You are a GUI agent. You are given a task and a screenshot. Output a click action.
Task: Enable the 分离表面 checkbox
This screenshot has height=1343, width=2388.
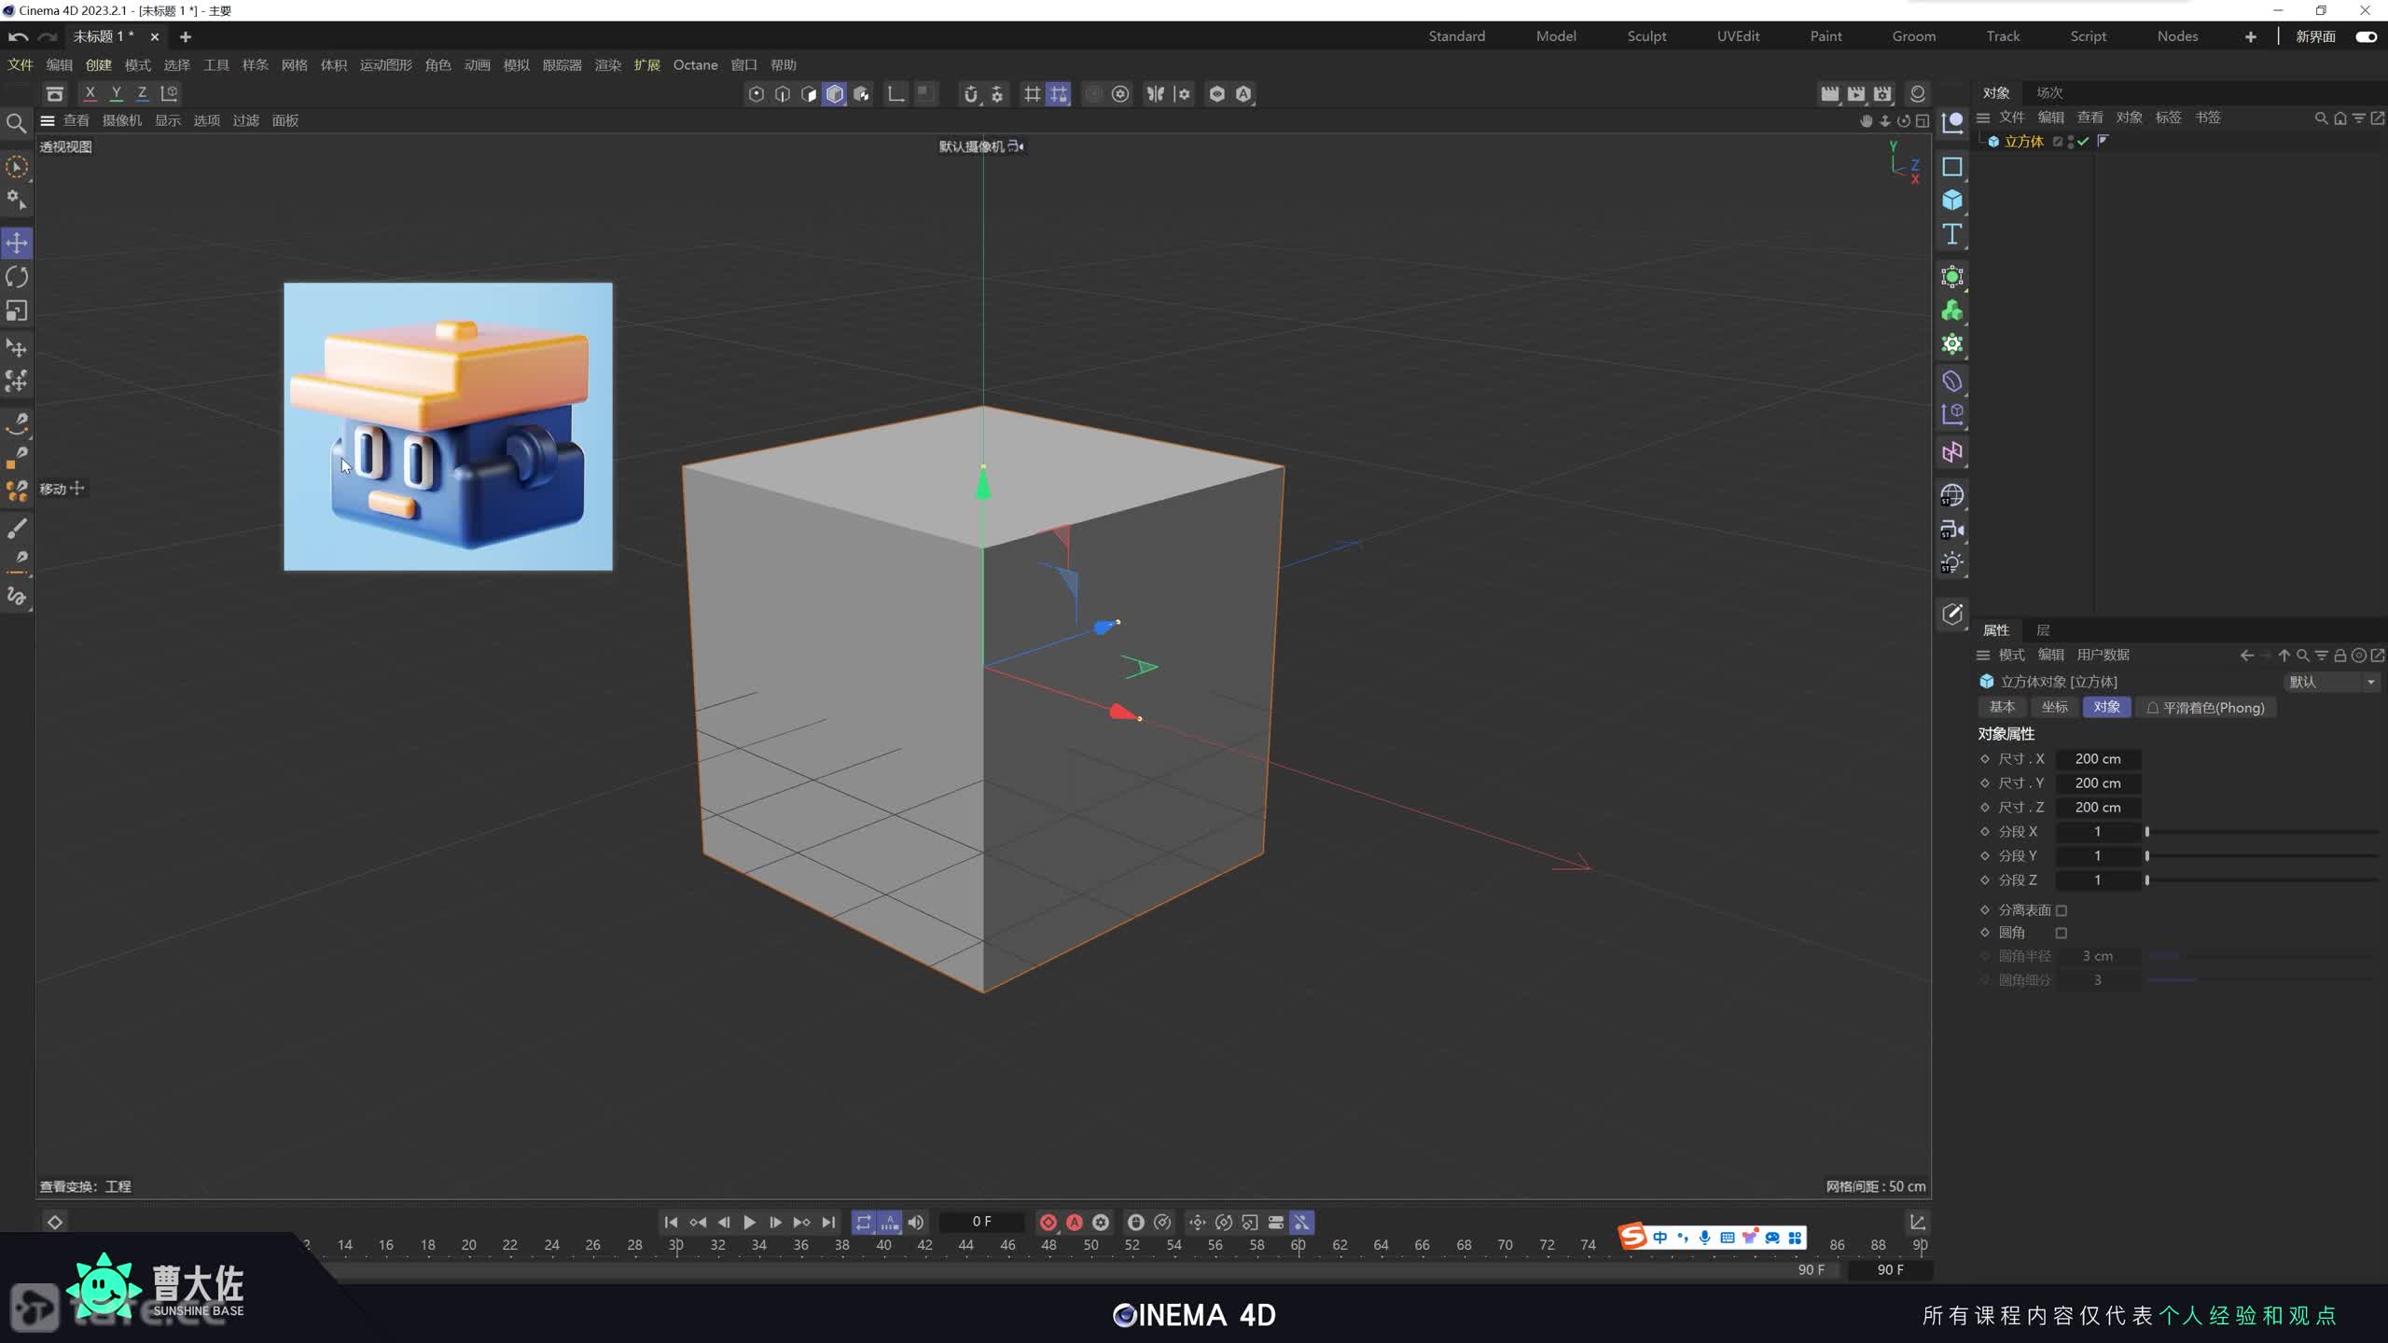2062,910
